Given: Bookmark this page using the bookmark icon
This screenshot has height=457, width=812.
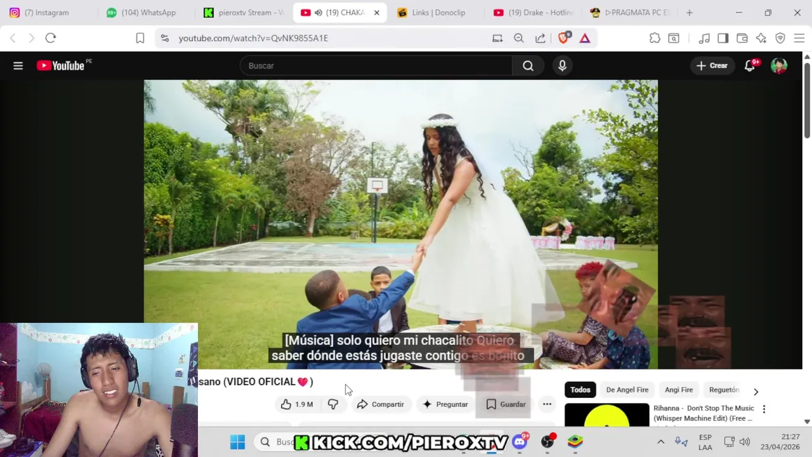Looking at the screenshot, I should [140, 38].
